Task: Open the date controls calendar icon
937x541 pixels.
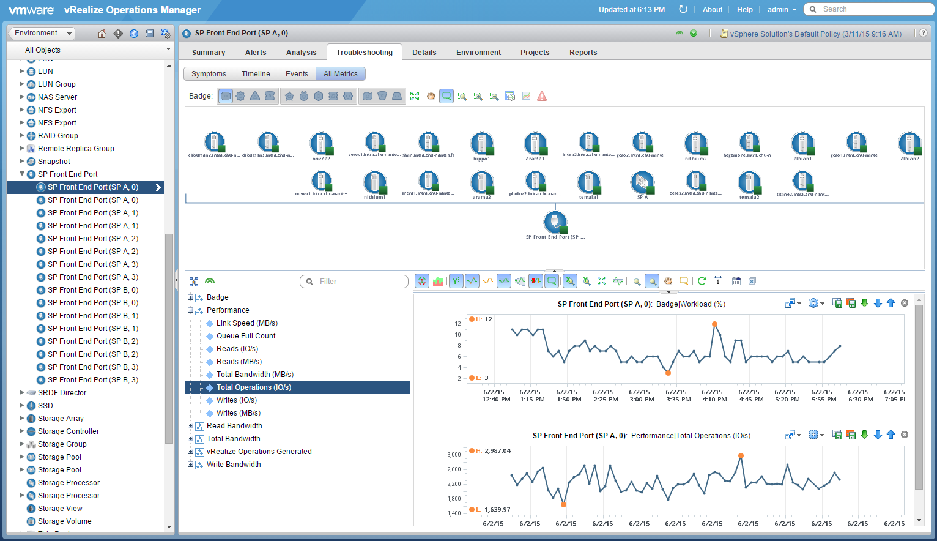Action: [718, 281]
